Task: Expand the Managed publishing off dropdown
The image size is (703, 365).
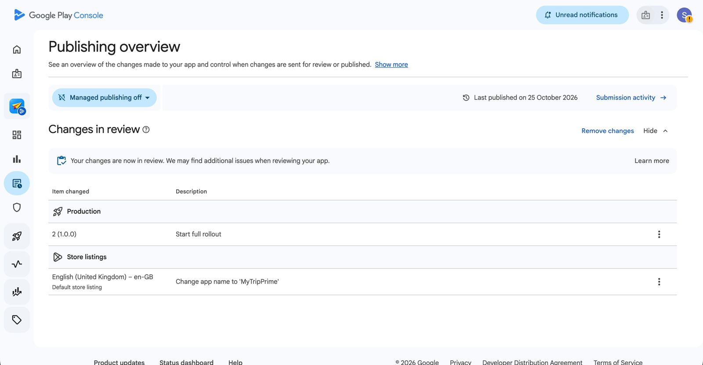Action: coord(105,98)
